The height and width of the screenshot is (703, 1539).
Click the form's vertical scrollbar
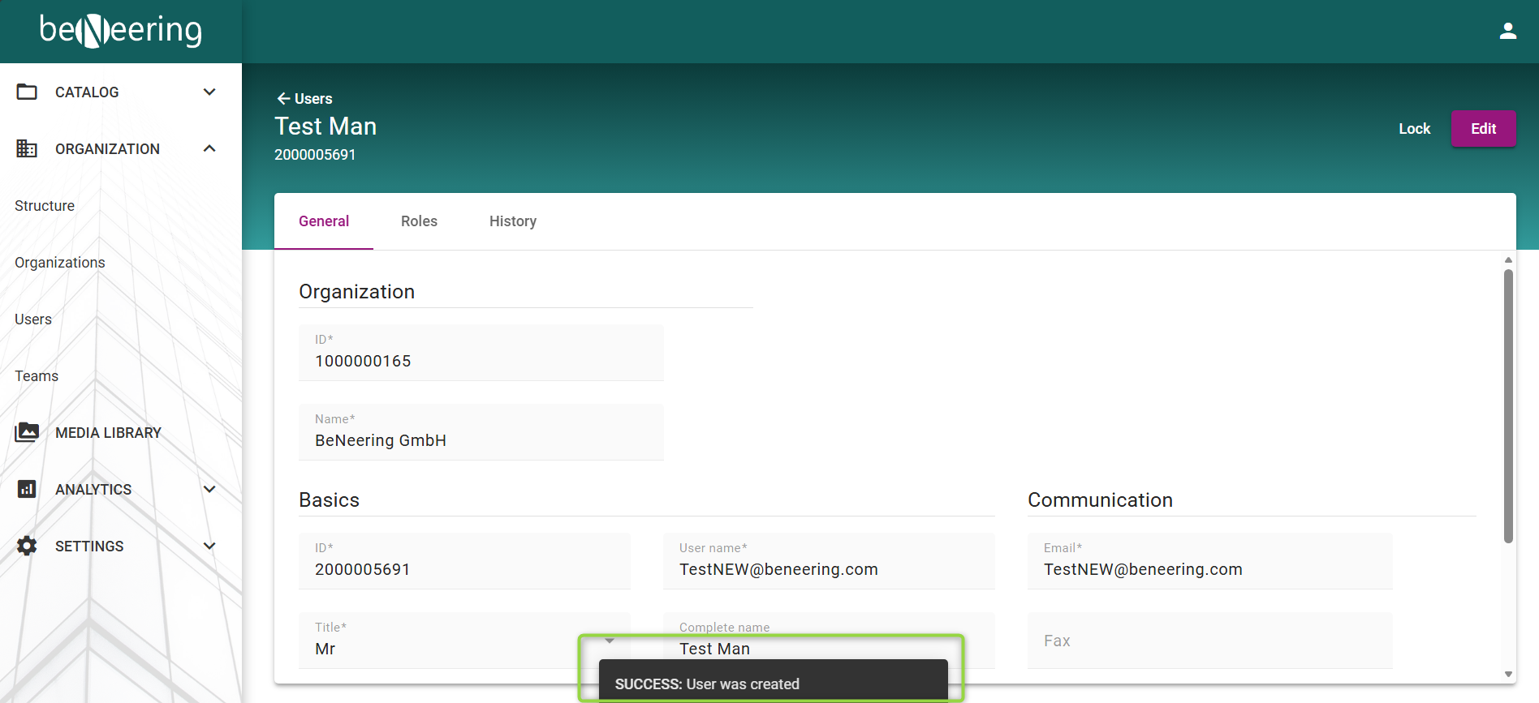pos(1508,405)
